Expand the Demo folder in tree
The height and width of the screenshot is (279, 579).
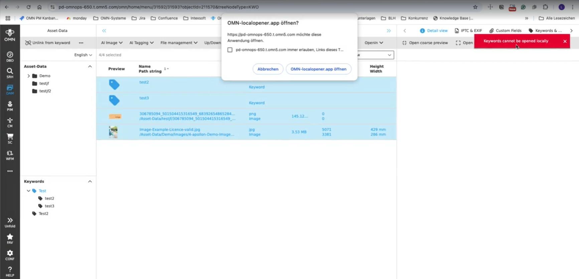click(x=29, y=76)
